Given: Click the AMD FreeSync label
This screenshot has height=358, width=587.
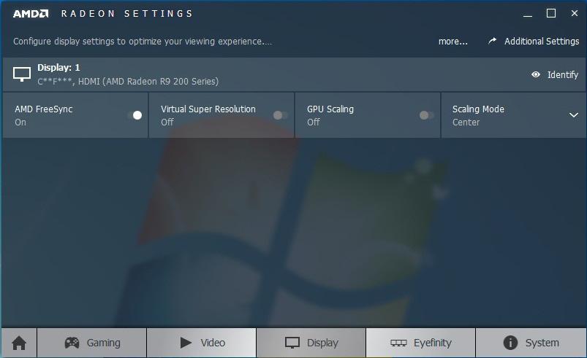Looking at the screenshot, I should [44, 109].
